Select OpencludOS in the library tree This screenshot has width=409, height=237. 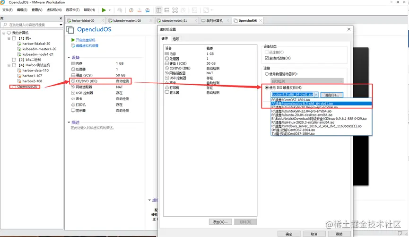pos(27,87)
